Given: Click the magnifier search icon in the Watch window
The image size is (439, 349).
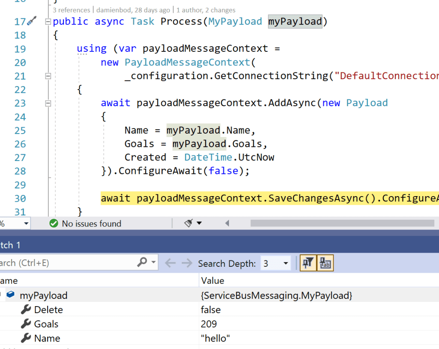Looking at the screenshot, I should [x=142, y=262].
